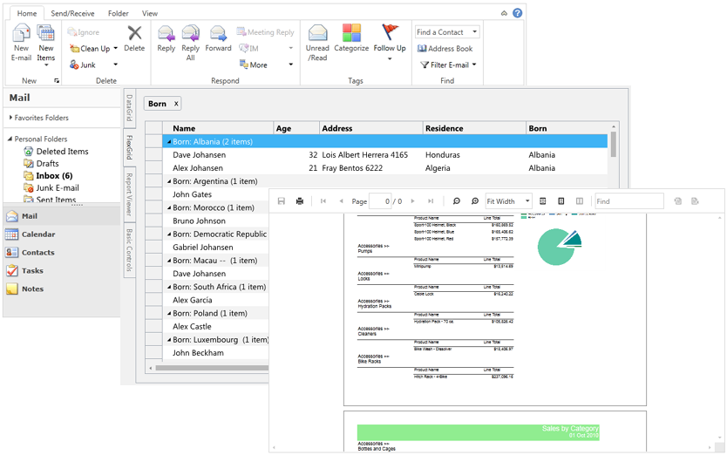Go to last page in report viewer
727x455 pixels.
(431, 200)
